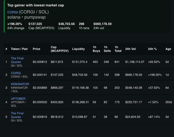Open the UPTOBER token link
Viewport: 174px width, 137px height.
(18, 98)
